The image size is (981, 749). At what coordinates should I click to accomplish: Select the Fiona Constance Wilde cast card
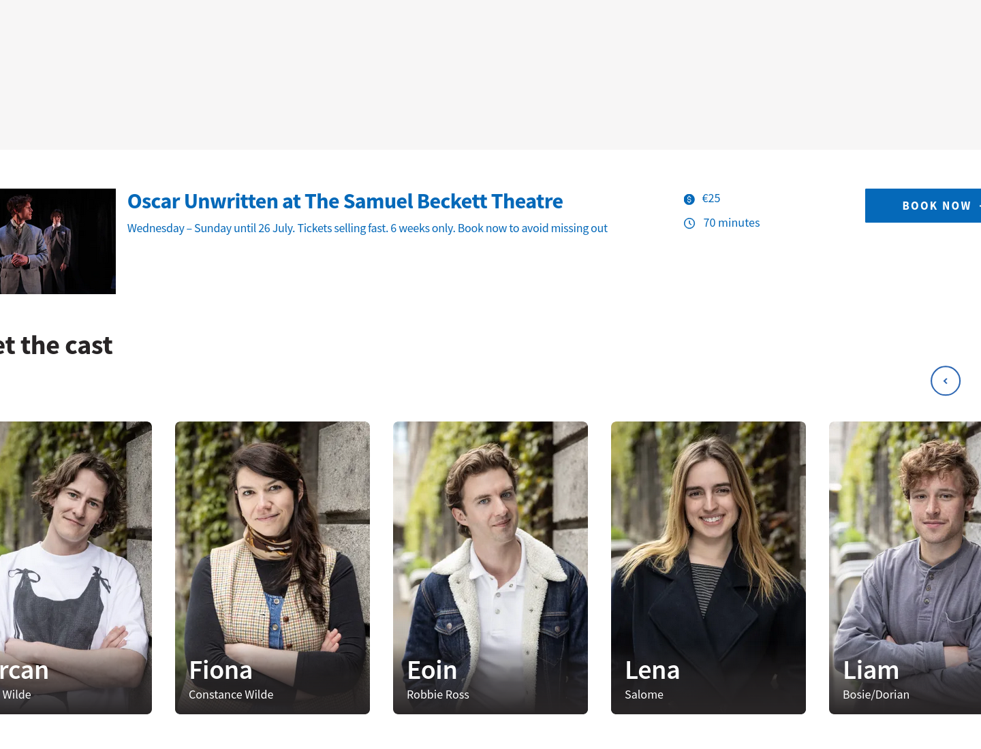click(272, 568)
